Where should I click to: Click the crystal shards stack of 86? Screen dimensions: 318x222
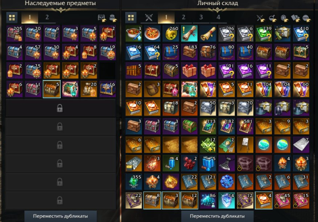[x=208, y=200]
